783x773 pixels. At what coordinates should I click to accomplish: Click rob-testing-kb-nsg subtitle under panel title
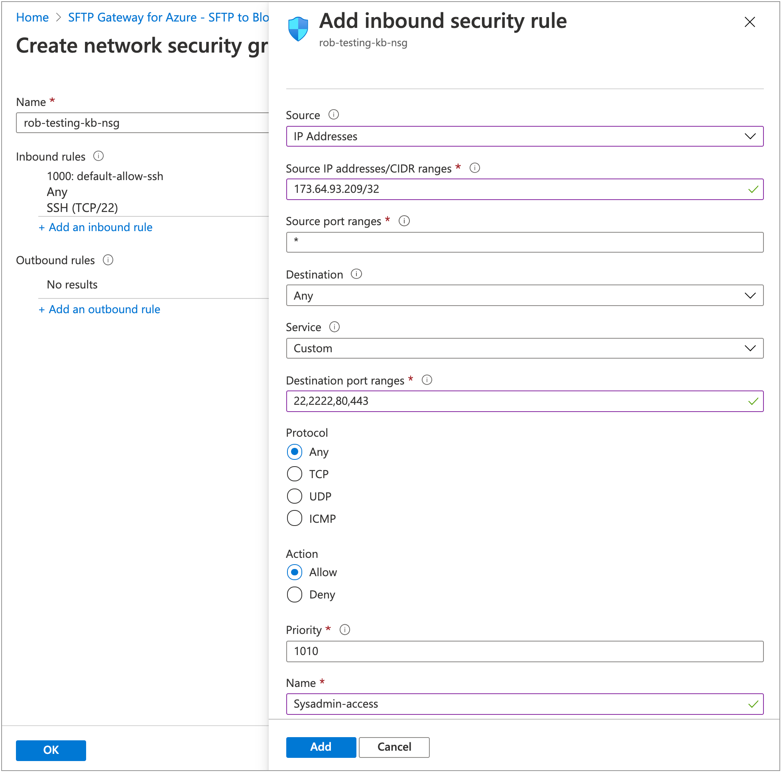(363, 43)
